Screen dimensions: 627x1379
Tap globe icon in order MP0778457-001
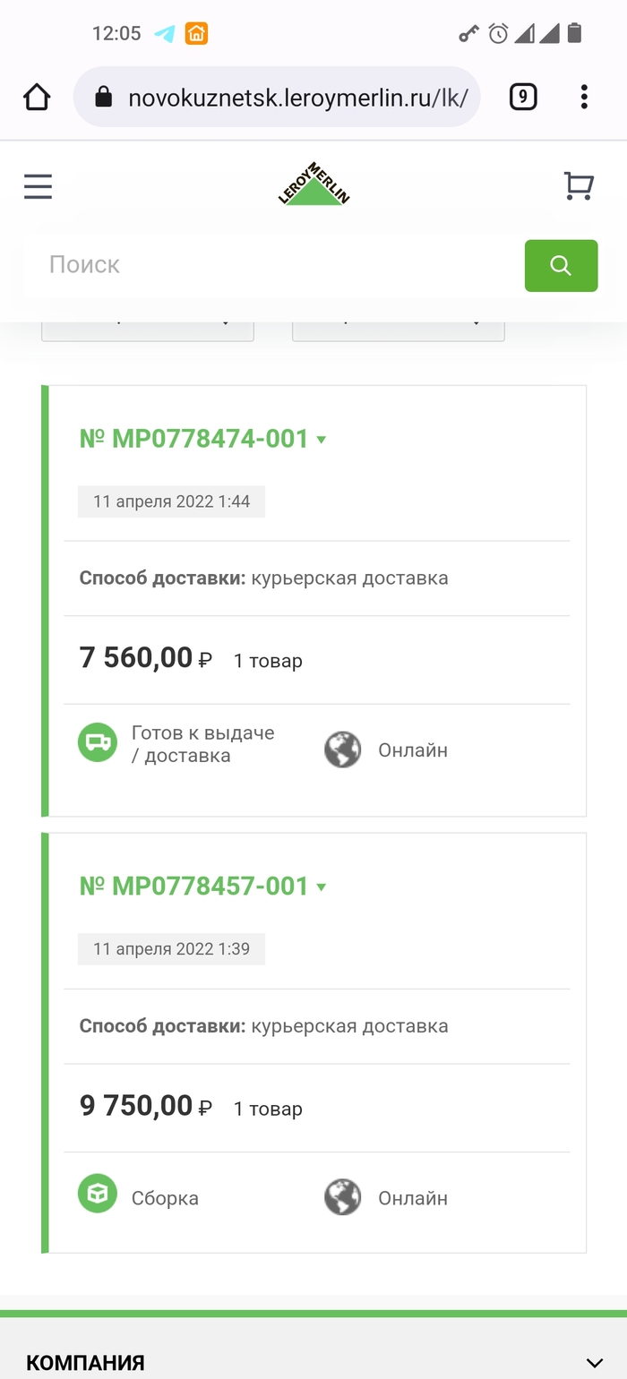(x=342, y=1197)
